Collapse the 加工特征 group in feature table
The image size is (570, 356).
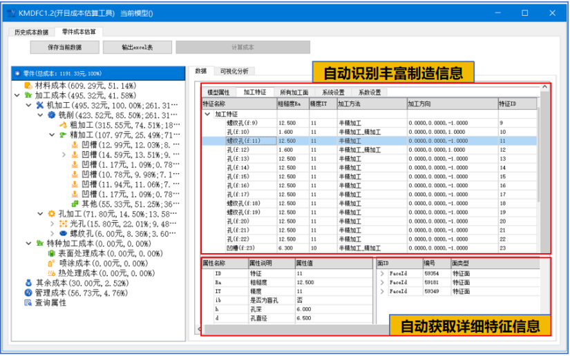tap(207, 114)
